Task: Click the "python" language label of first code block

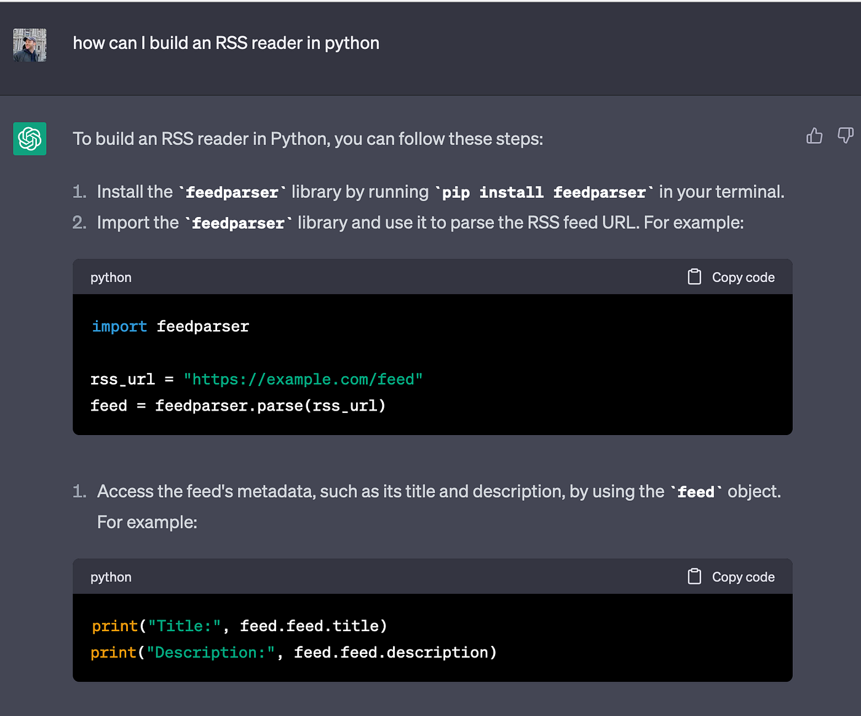Action: pos(111,277)
